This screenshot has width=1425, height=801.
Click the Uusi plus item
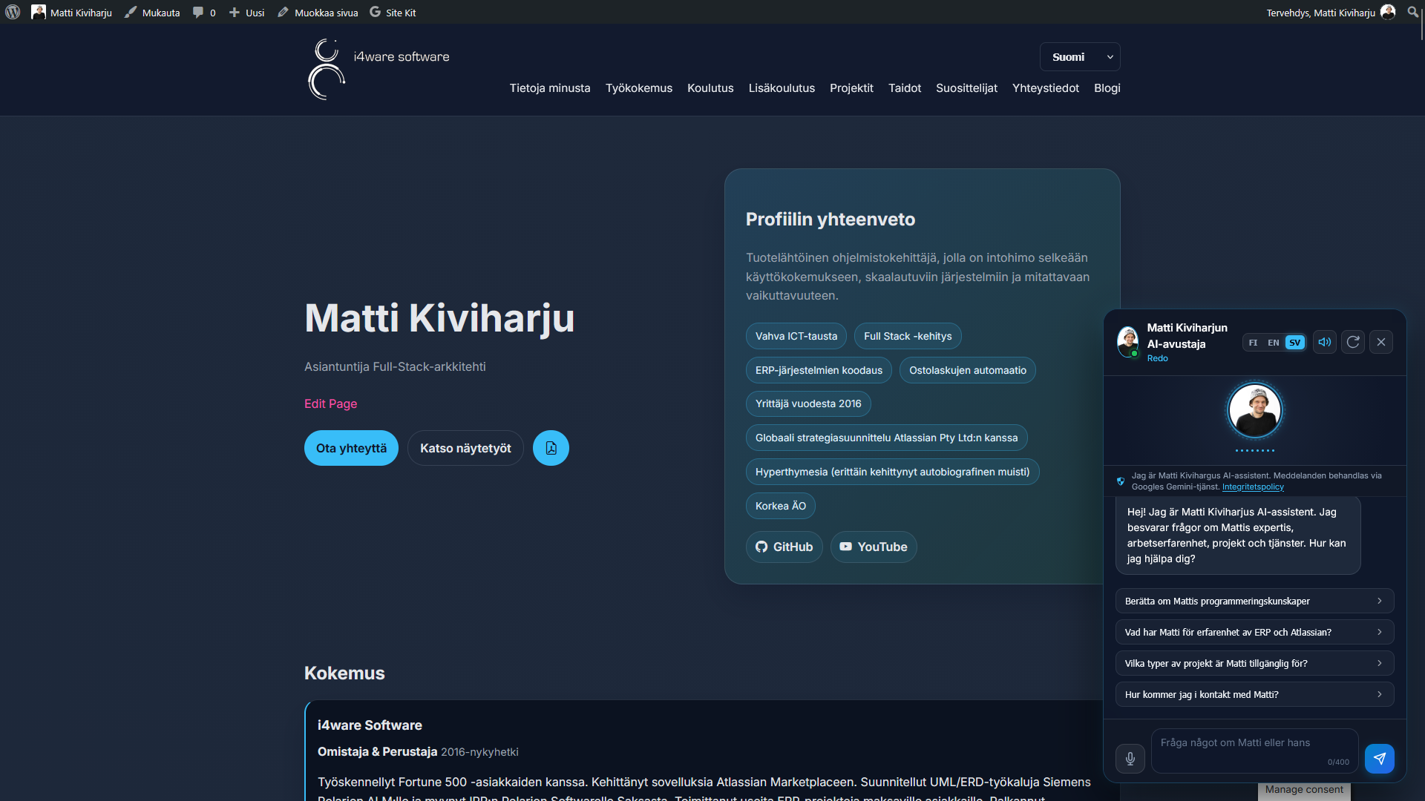(x=246, y=12)
